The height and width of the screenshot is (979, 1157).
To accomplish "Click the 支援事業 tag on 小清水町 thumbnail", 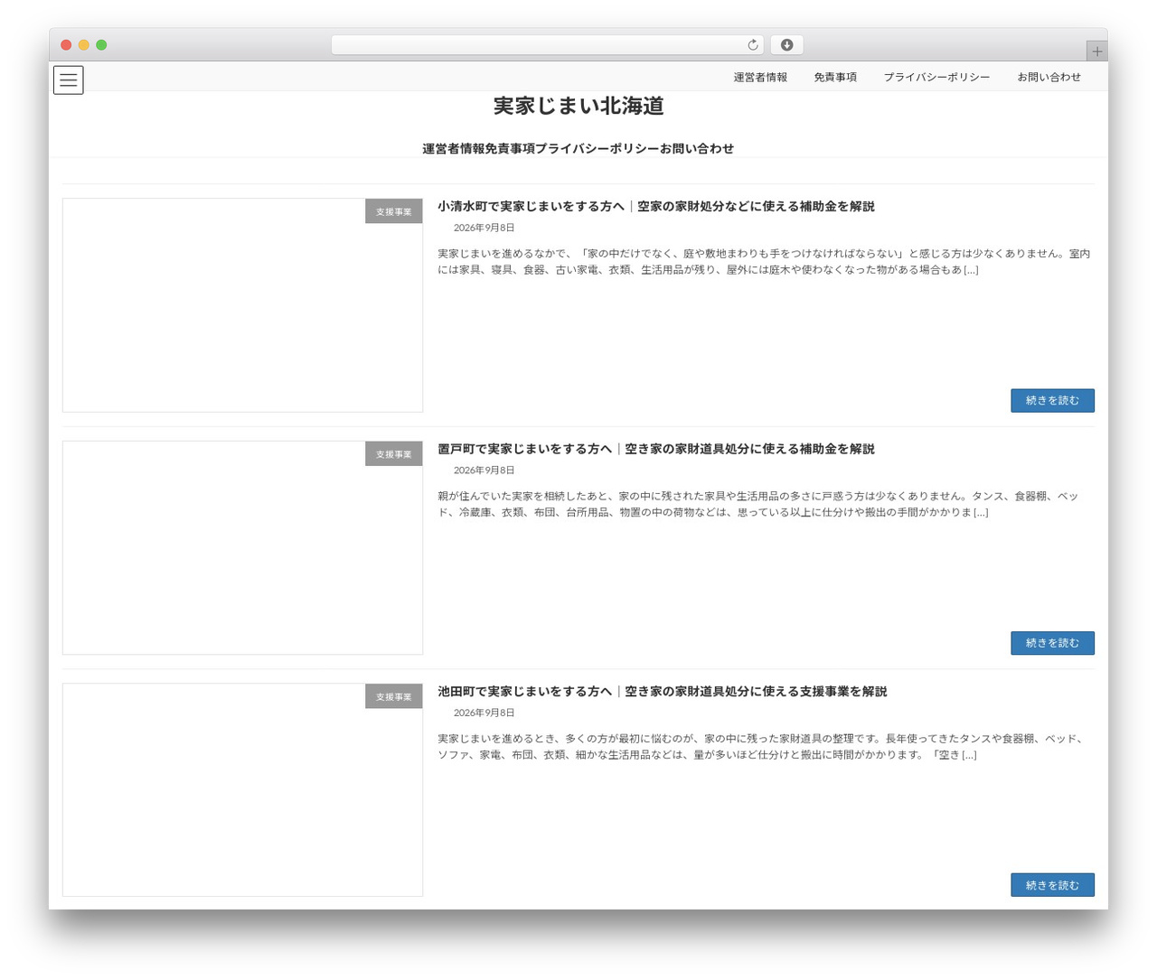I will pos(394,211).
